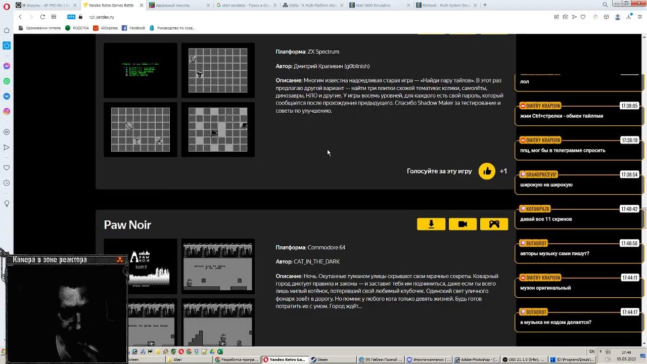
Task: Click chat username GRANDPRIZEVIP
Action: tap(541, 174)
